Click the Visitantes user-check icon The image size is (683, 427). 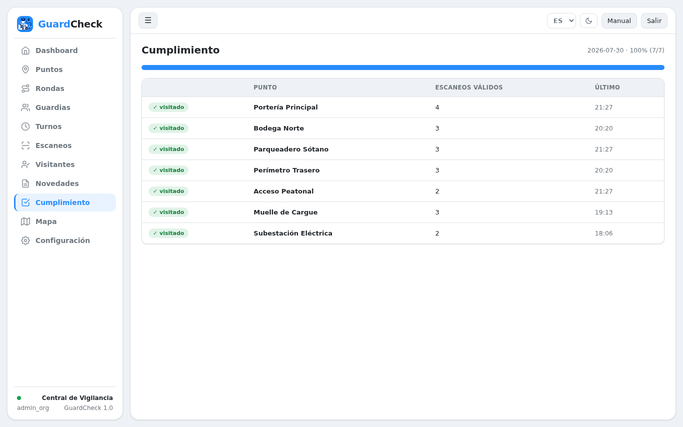tap(25, 164)
